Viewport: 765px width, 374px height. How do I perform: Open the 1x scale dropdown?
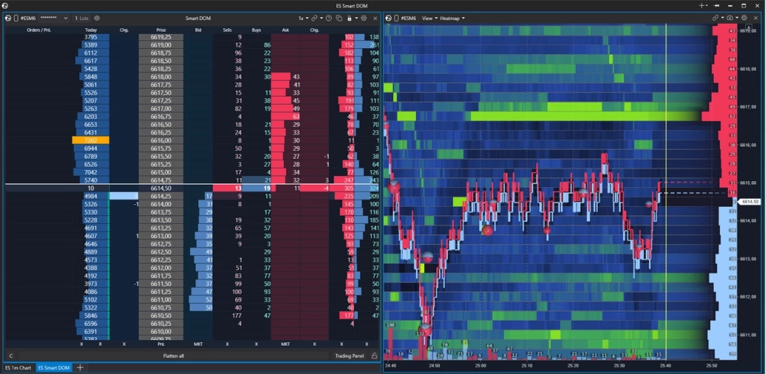[304, 18]
